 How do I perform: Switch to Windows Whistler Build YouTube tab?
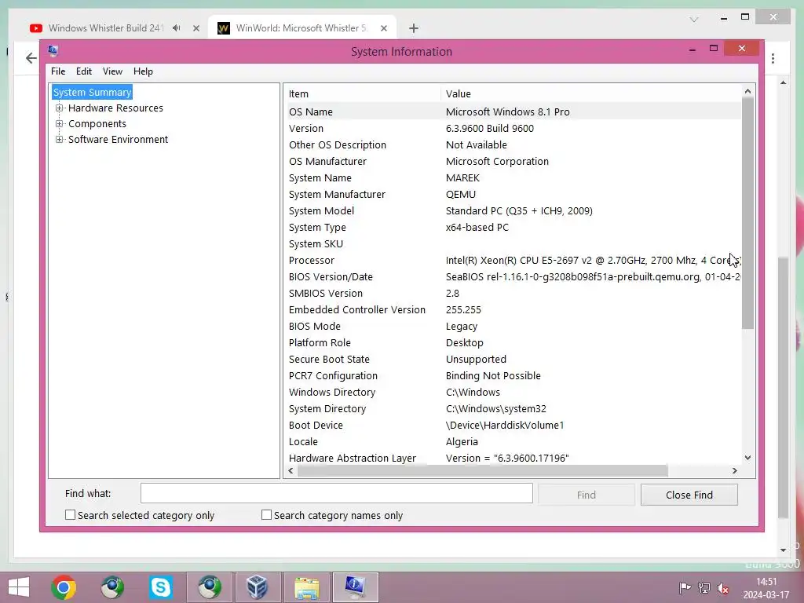[x=105, y=28]
